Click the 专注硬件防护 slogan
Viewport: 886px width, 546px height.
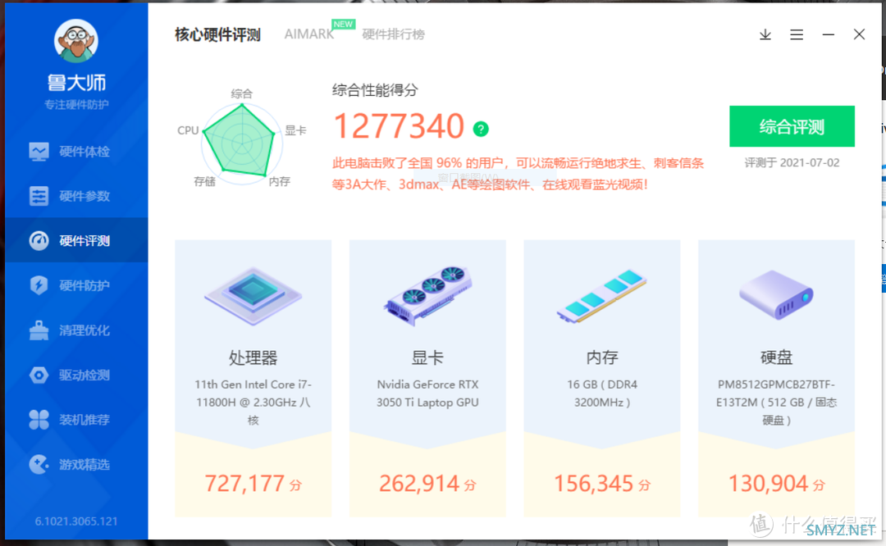[x=76, y=104]
